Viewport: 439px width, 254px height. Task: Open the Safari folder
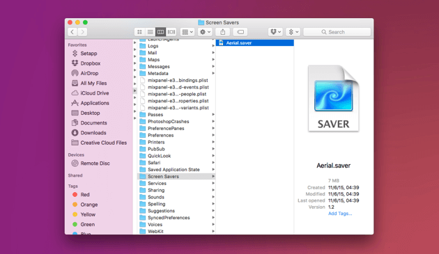(x=176, y=163)
